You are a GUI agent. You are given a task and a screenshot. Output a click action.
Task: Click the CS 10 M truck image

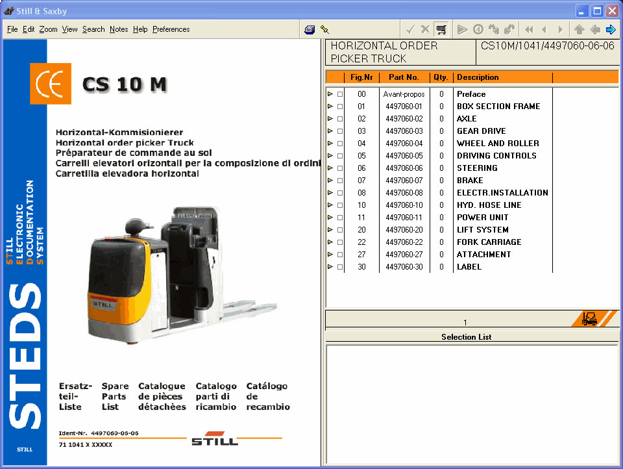click(x=182, y=275)
